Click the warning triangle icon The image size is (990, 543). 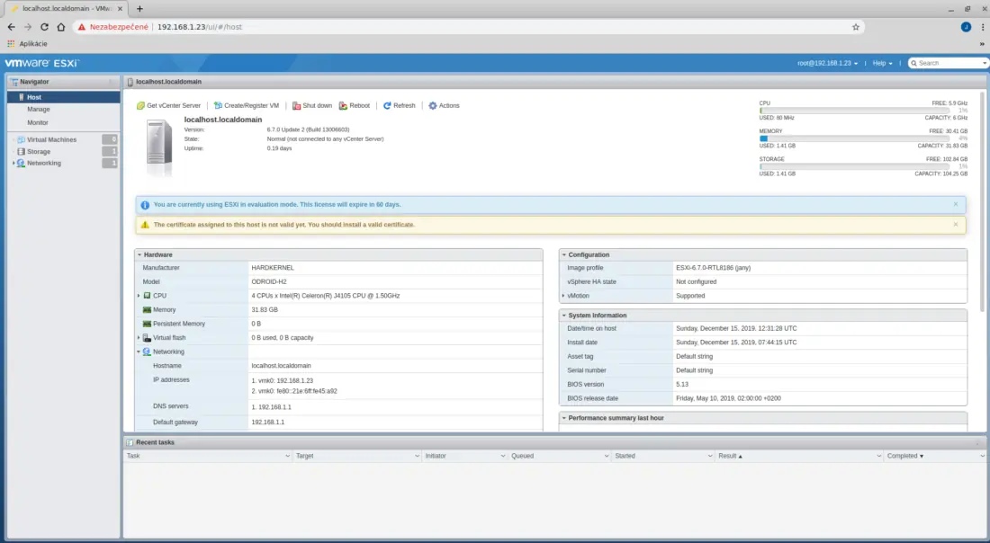pos(145,225)
